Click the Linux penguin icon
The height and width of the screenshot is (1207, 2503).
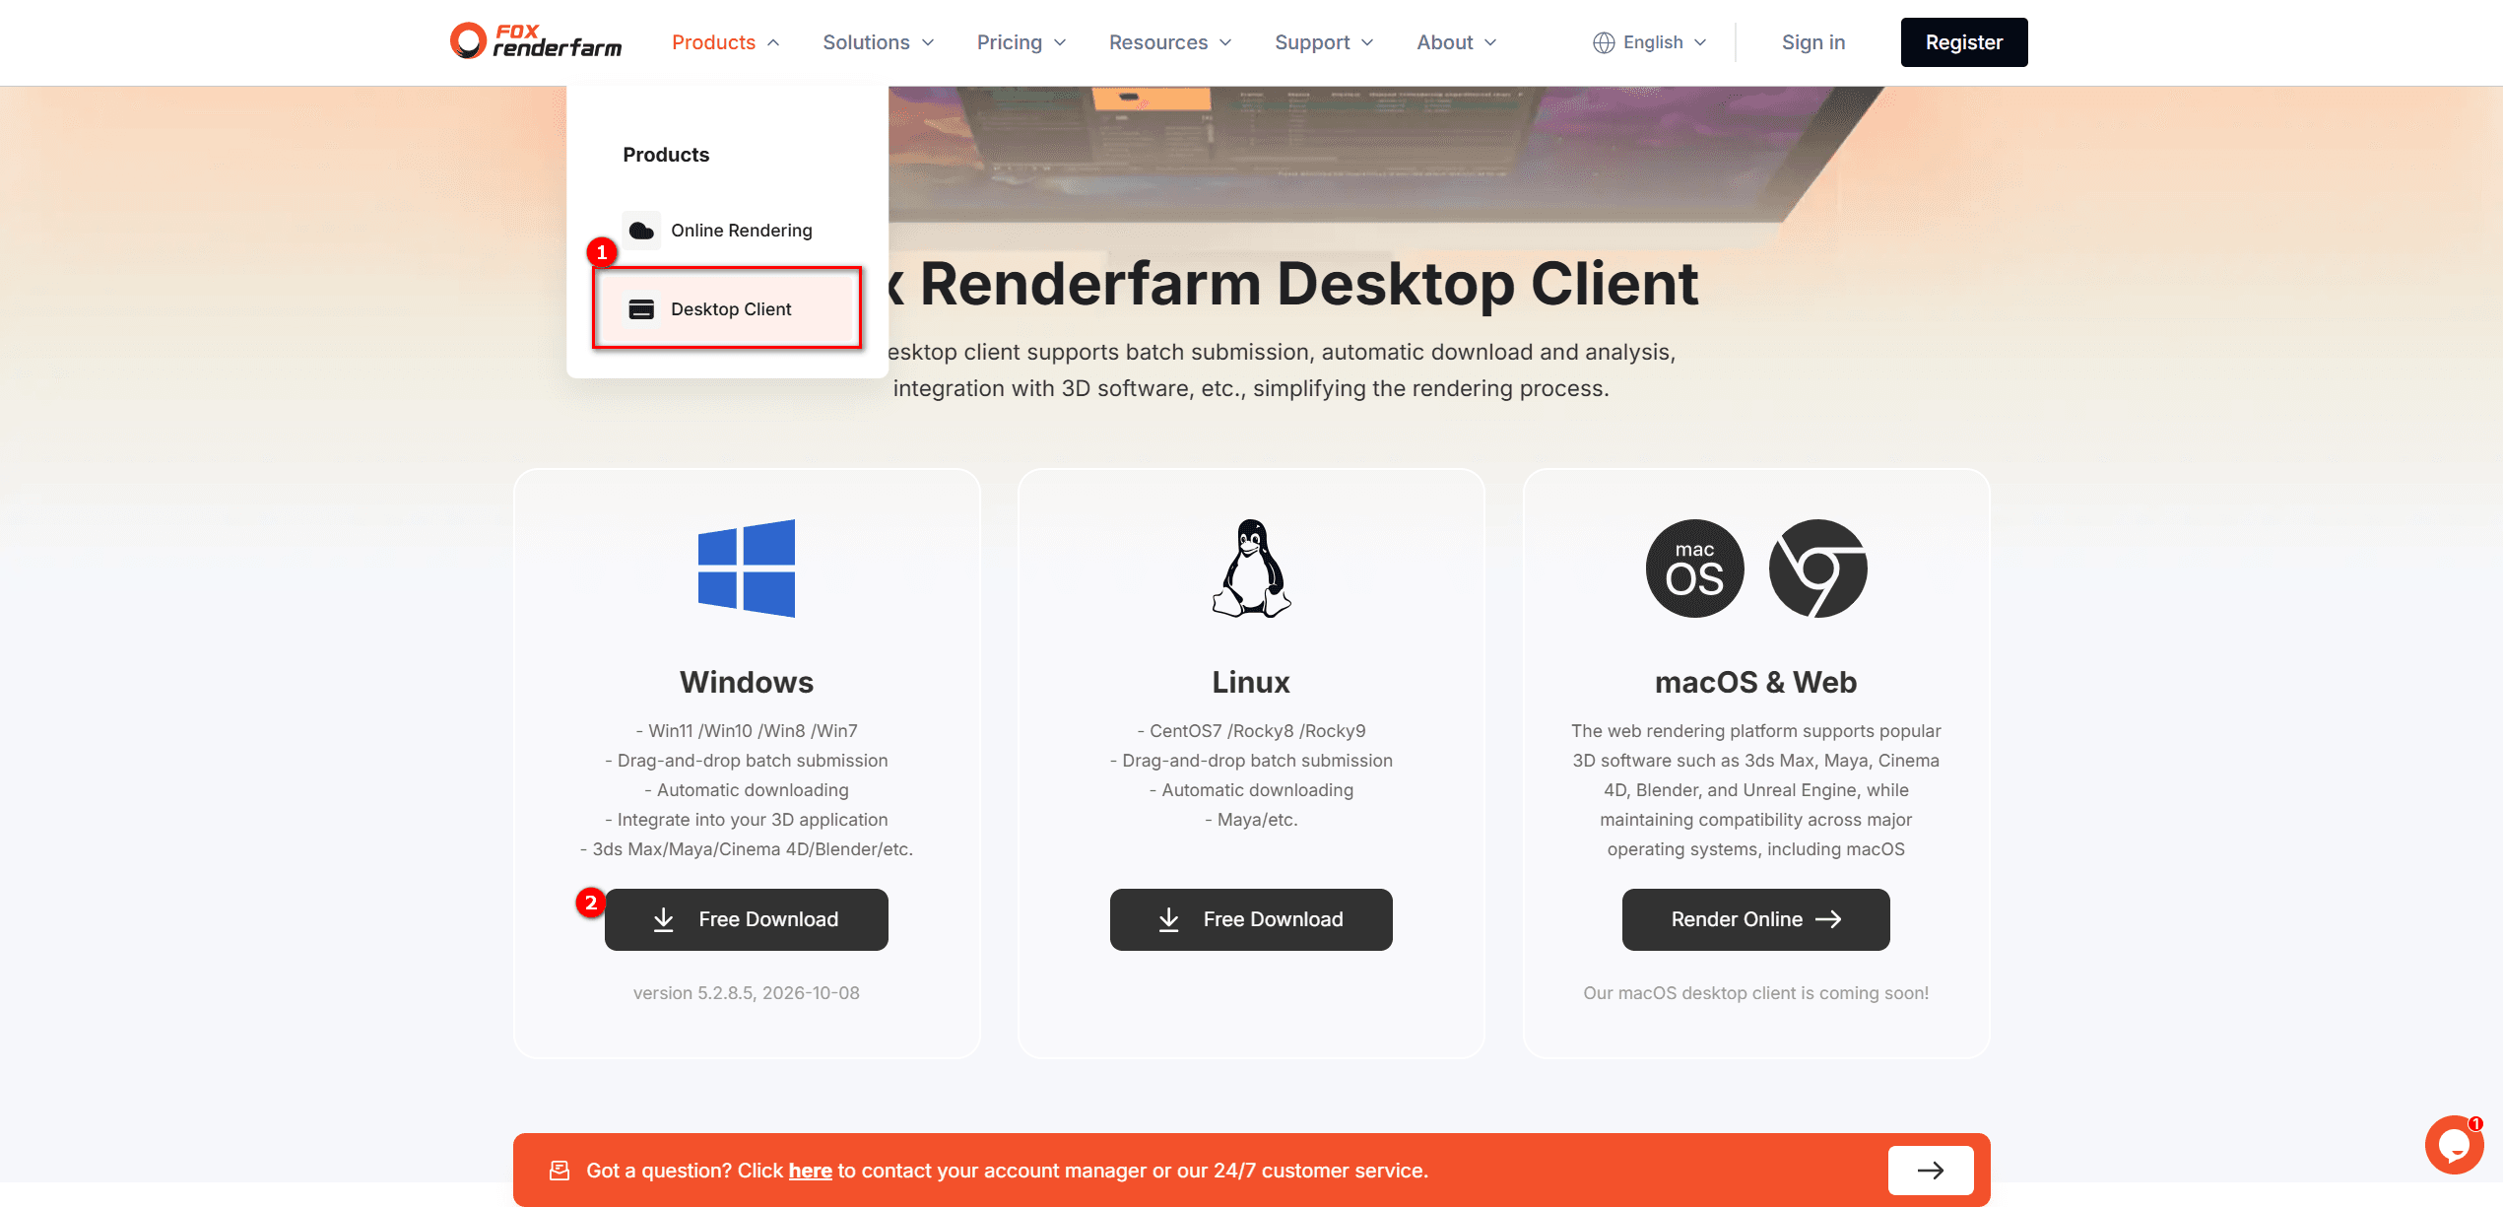tap(1251, 569)
